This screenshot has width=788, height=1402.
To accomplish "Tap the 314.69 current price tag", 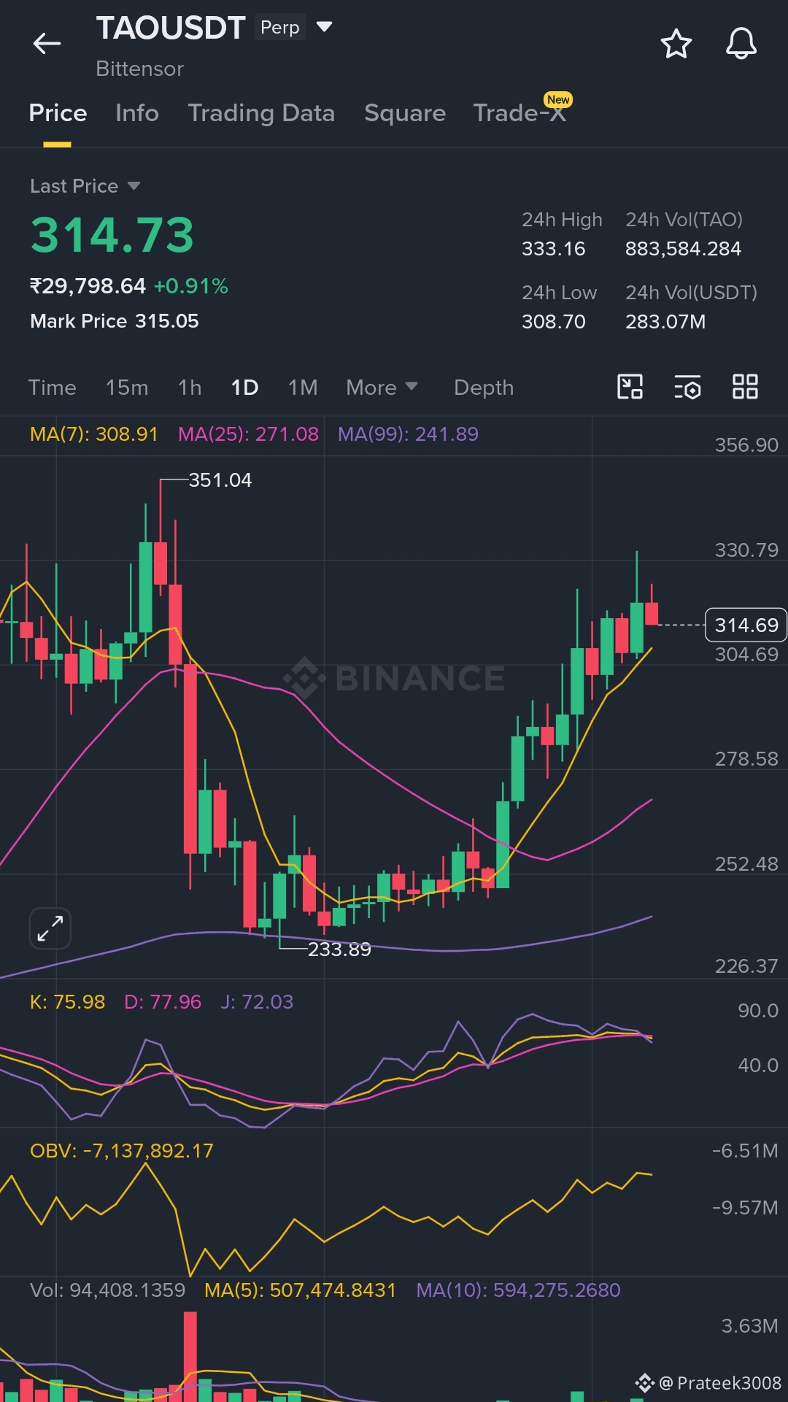I will point(746,625).
